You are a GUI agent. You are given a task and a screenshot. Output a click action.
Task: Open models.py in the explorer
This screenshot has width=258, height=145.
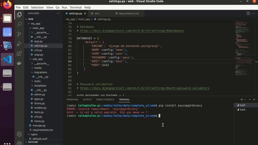click(40, 108)
